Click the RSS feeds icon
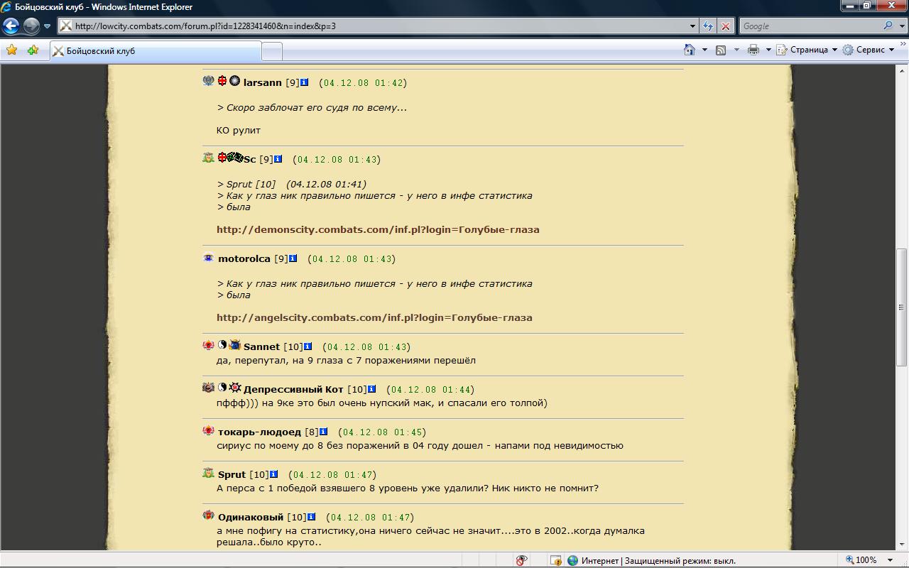This screenshot has height=568, width=909. coord(721,50)
